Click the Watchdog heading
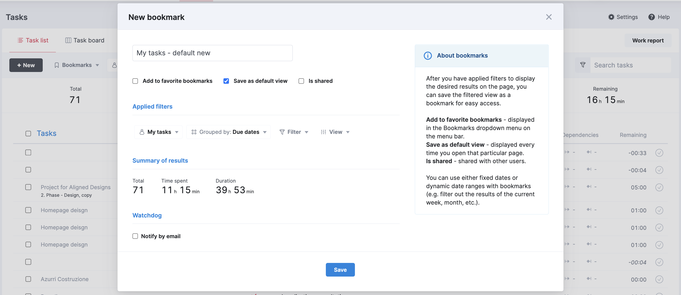The width and height of the screenshot is (681, 295). point(147,215)
